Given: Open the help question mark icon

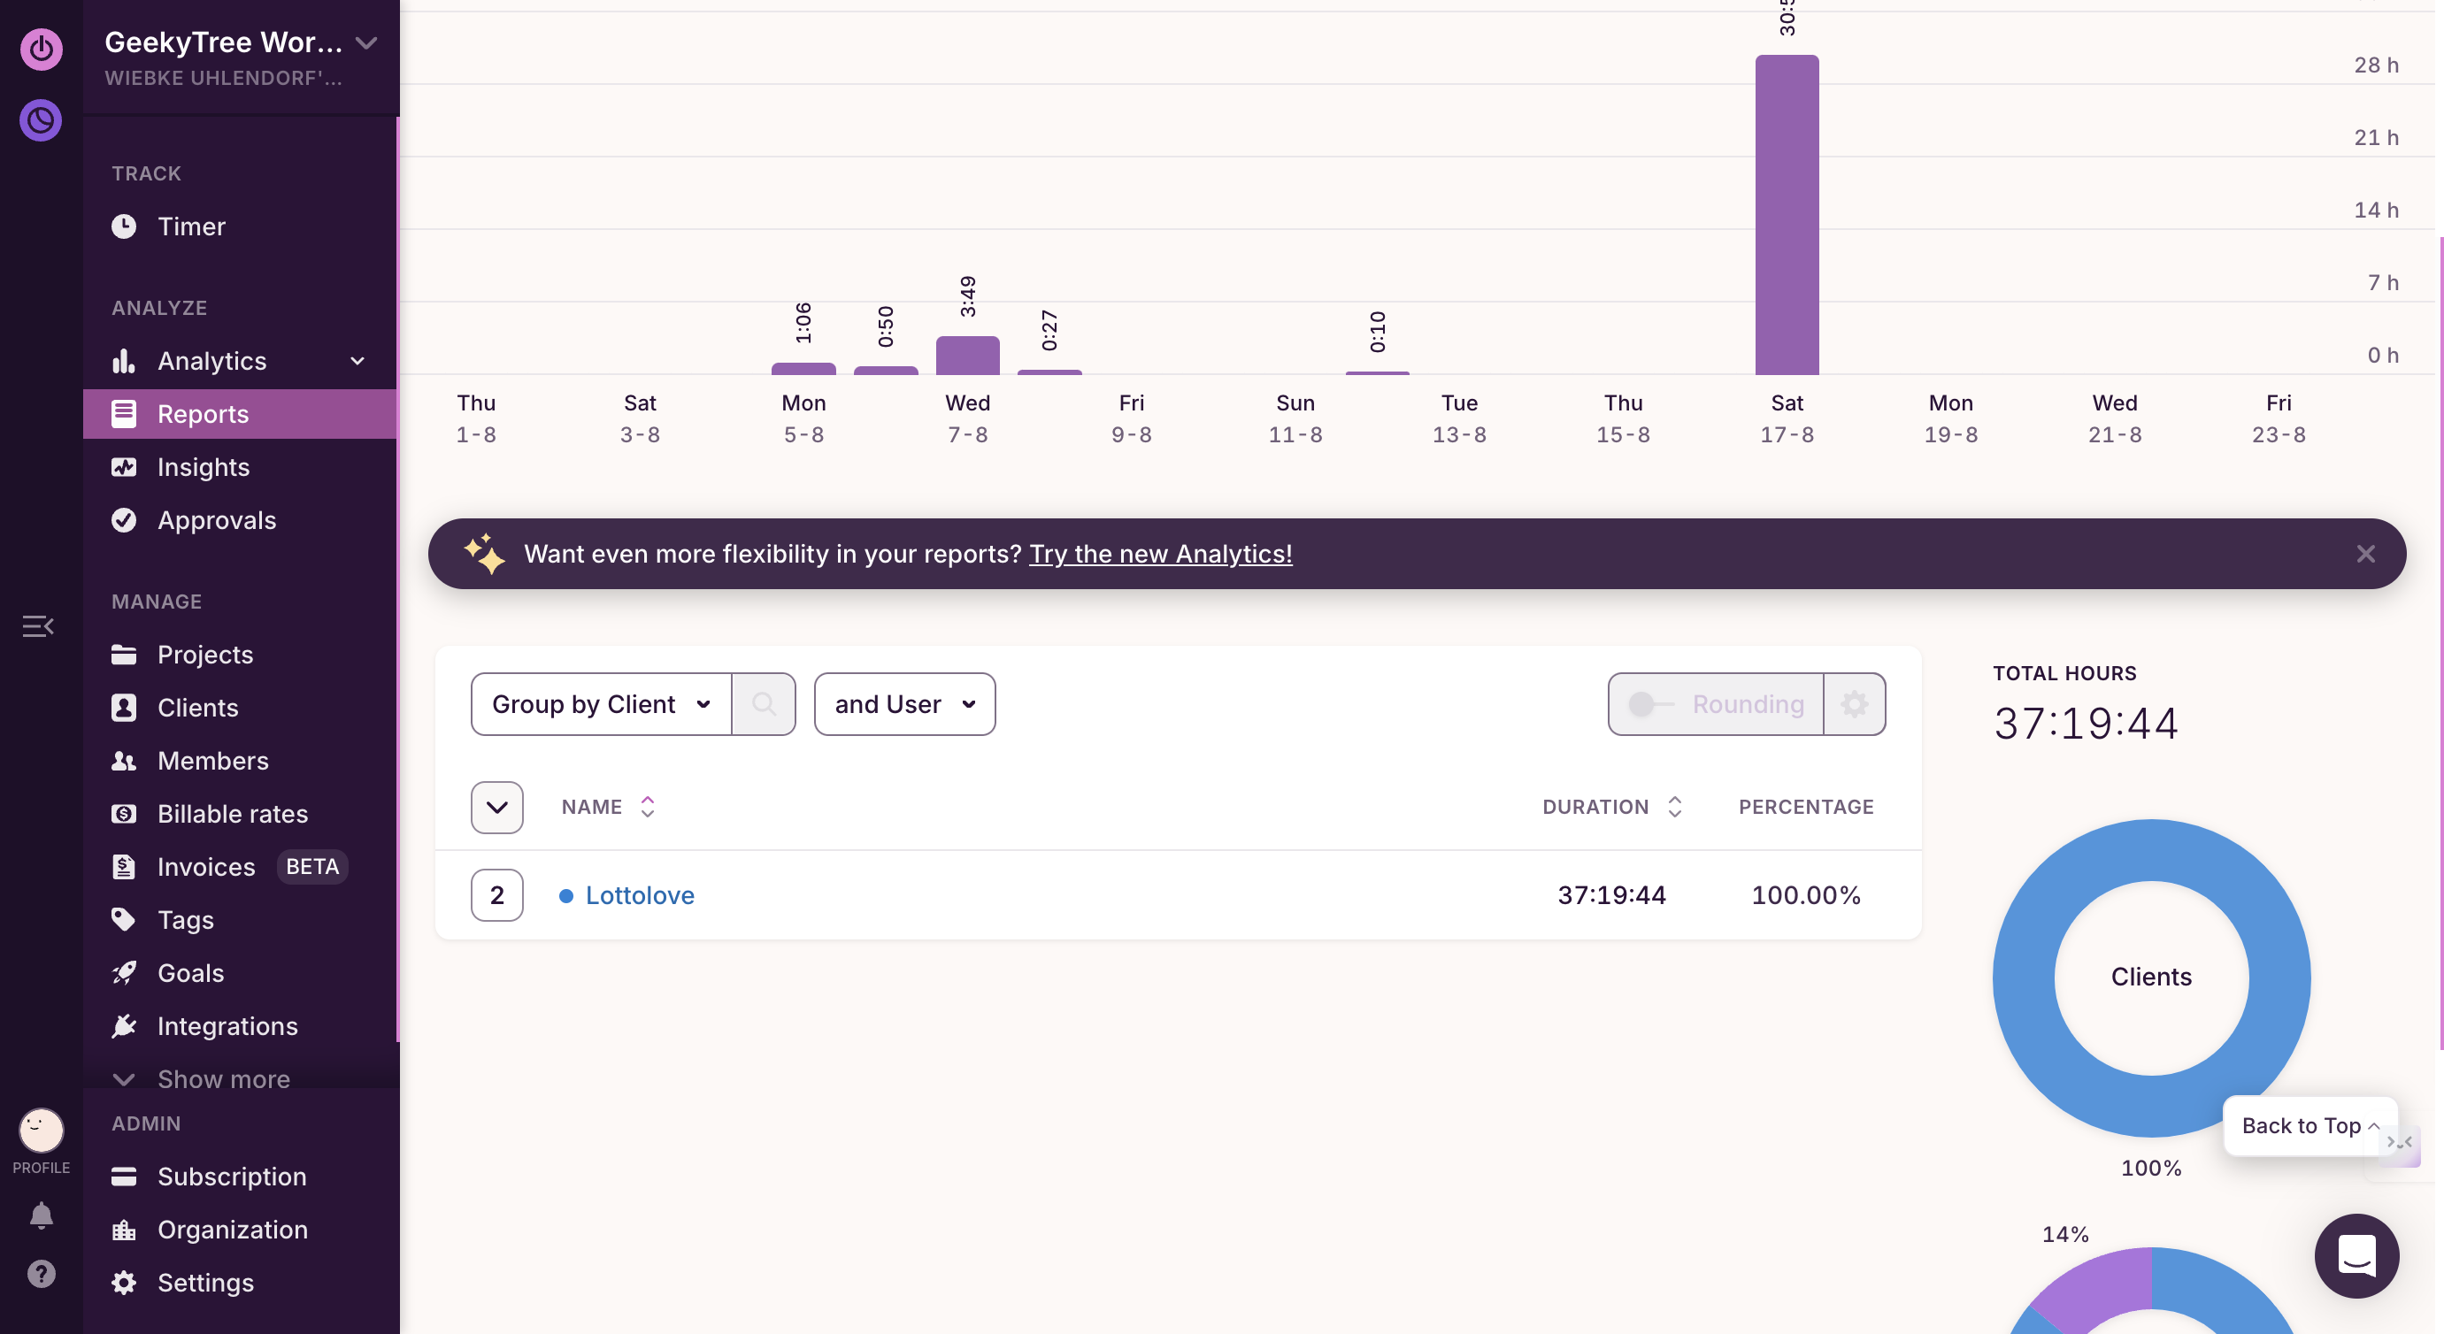Looking at the screenshot, I should click(x=41, y=1273).
